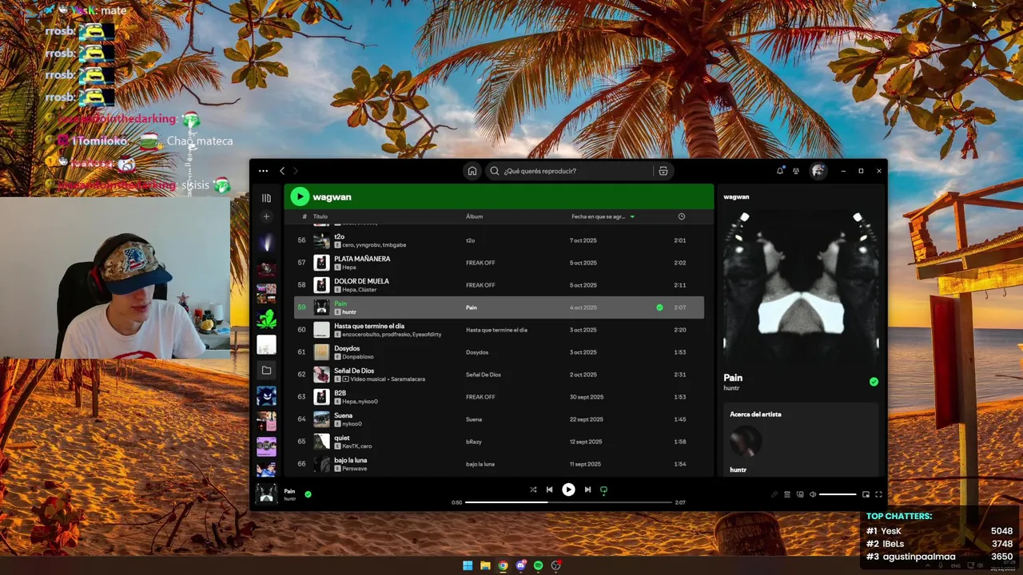Open Google Chrome from the taskbar

(503, 565)
